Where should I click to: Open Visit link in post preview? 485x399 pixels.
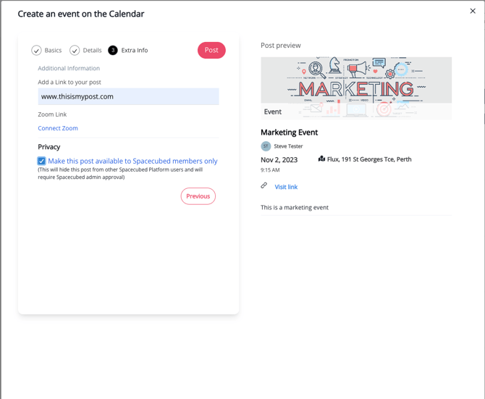pos(286,187)
